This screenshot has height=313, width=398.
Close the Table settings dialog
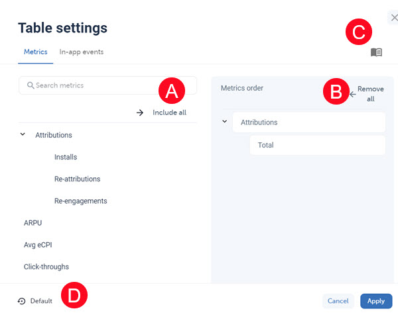[394, 18]
